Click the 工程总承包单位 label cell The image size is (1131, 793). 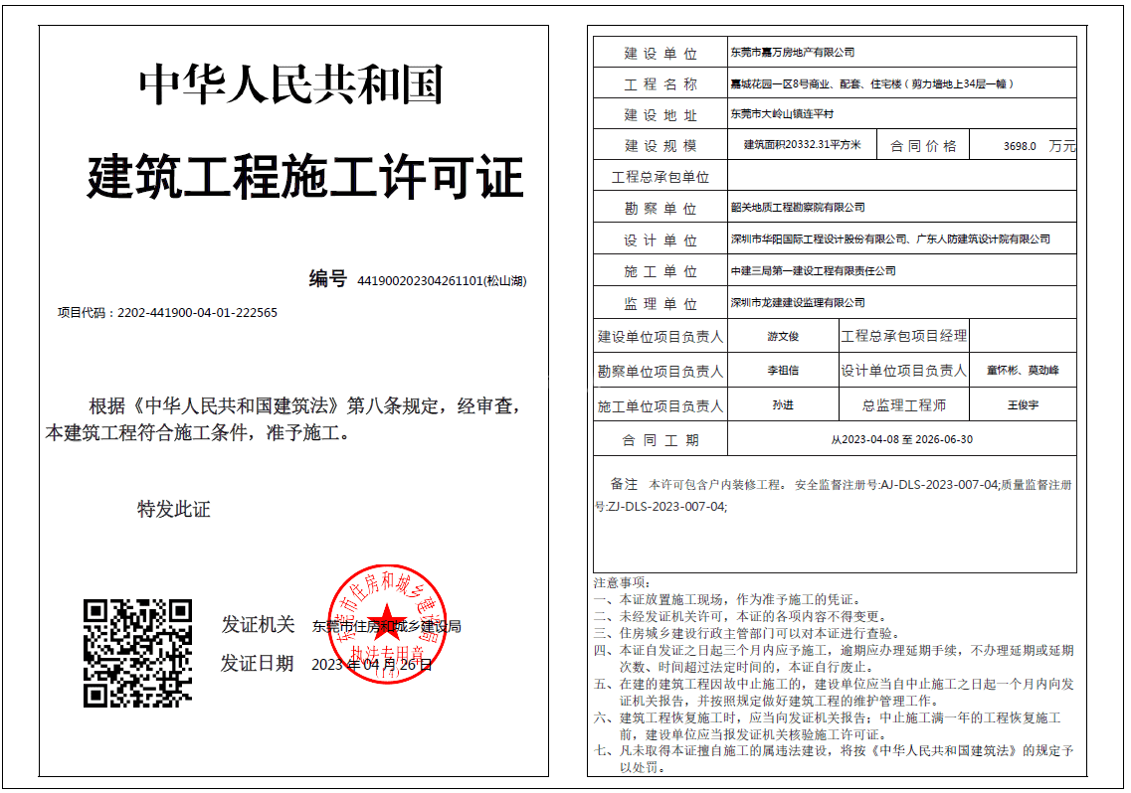(660, 176)
